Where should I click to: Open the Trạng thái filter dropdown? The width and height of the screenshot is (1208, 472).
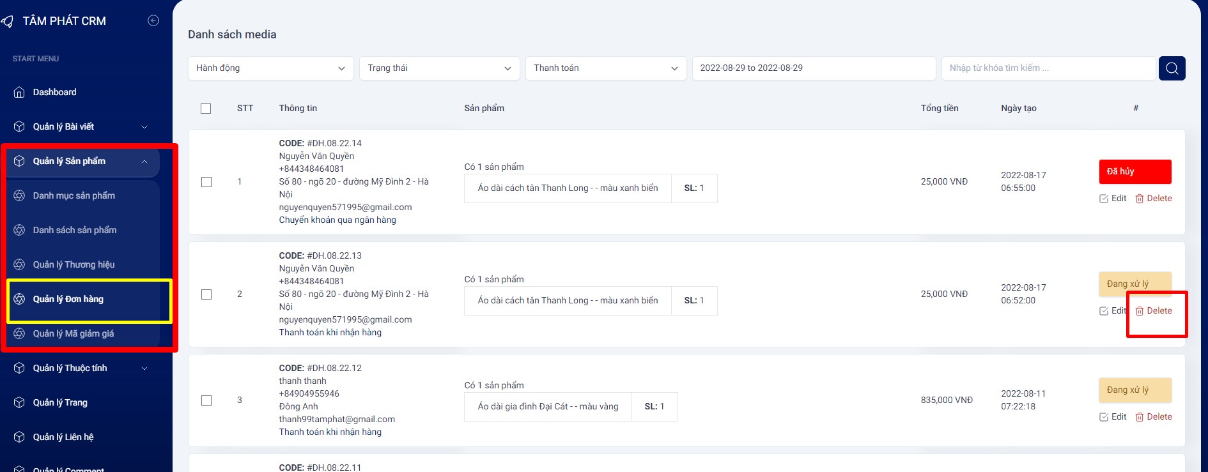point(439,68)
